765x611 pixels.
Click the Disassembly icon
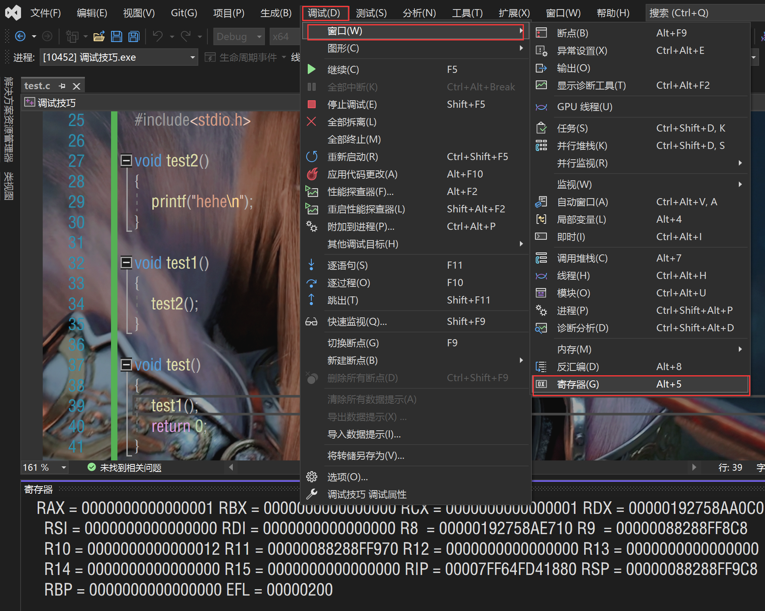(541, 367)
